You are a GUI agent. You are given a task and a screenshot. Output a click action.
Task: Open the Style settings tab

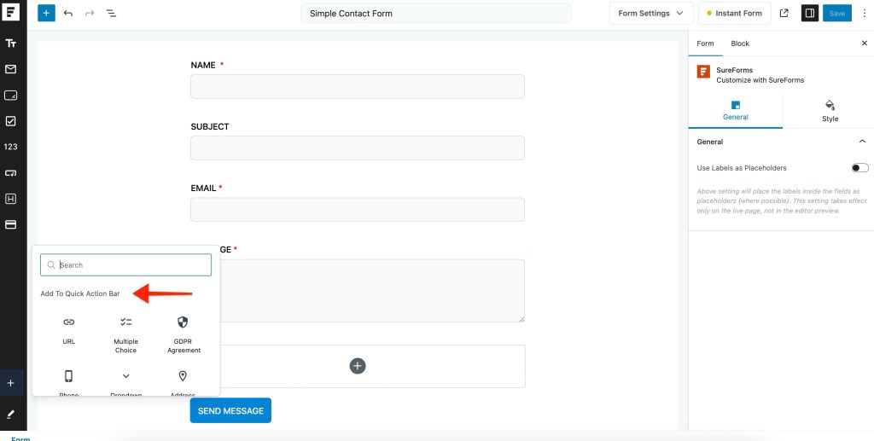click(830, 111)
